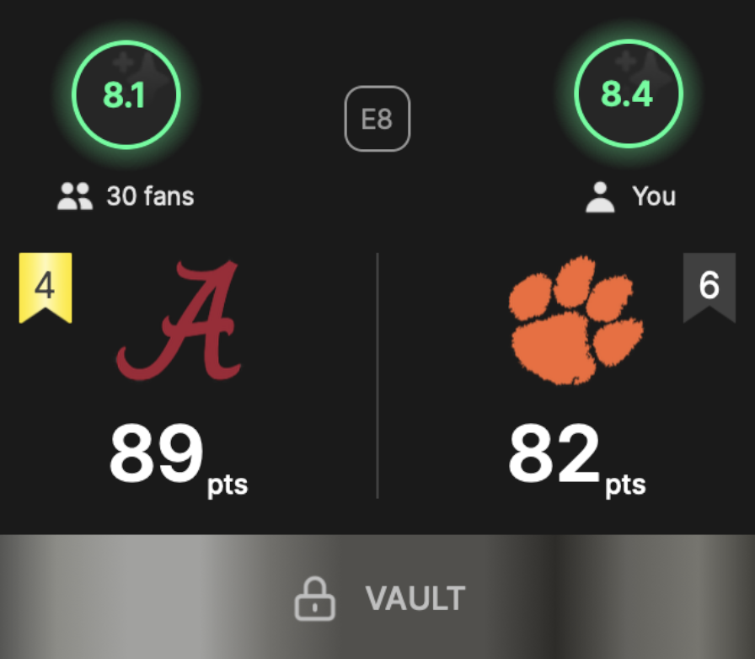Image resolution: width=755 pixels, height=659 pixels.
Task: Click the group people icon beside 30 fans
Action: coord(75,196)
